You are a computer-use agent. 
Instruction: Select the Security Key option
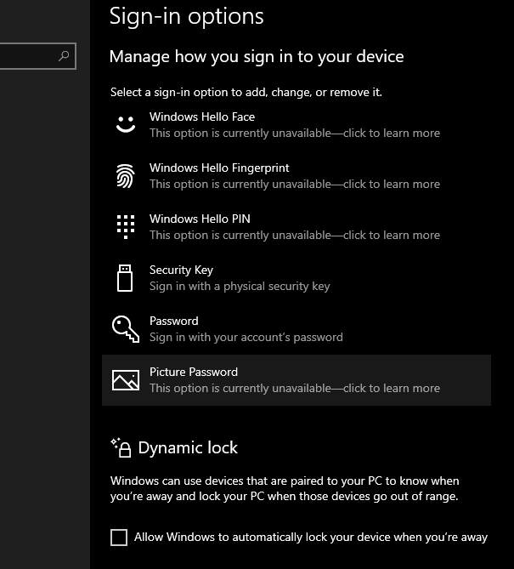[x=297, y=278]
